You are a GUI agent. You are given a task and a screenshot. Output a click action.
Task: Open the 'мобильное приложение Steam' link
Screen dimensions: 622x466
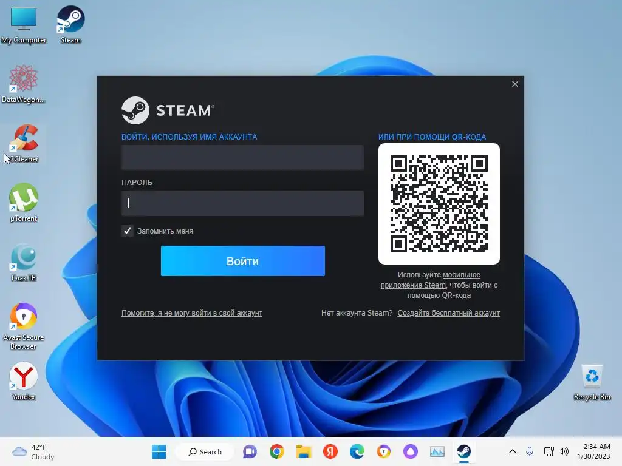(431, 280)
